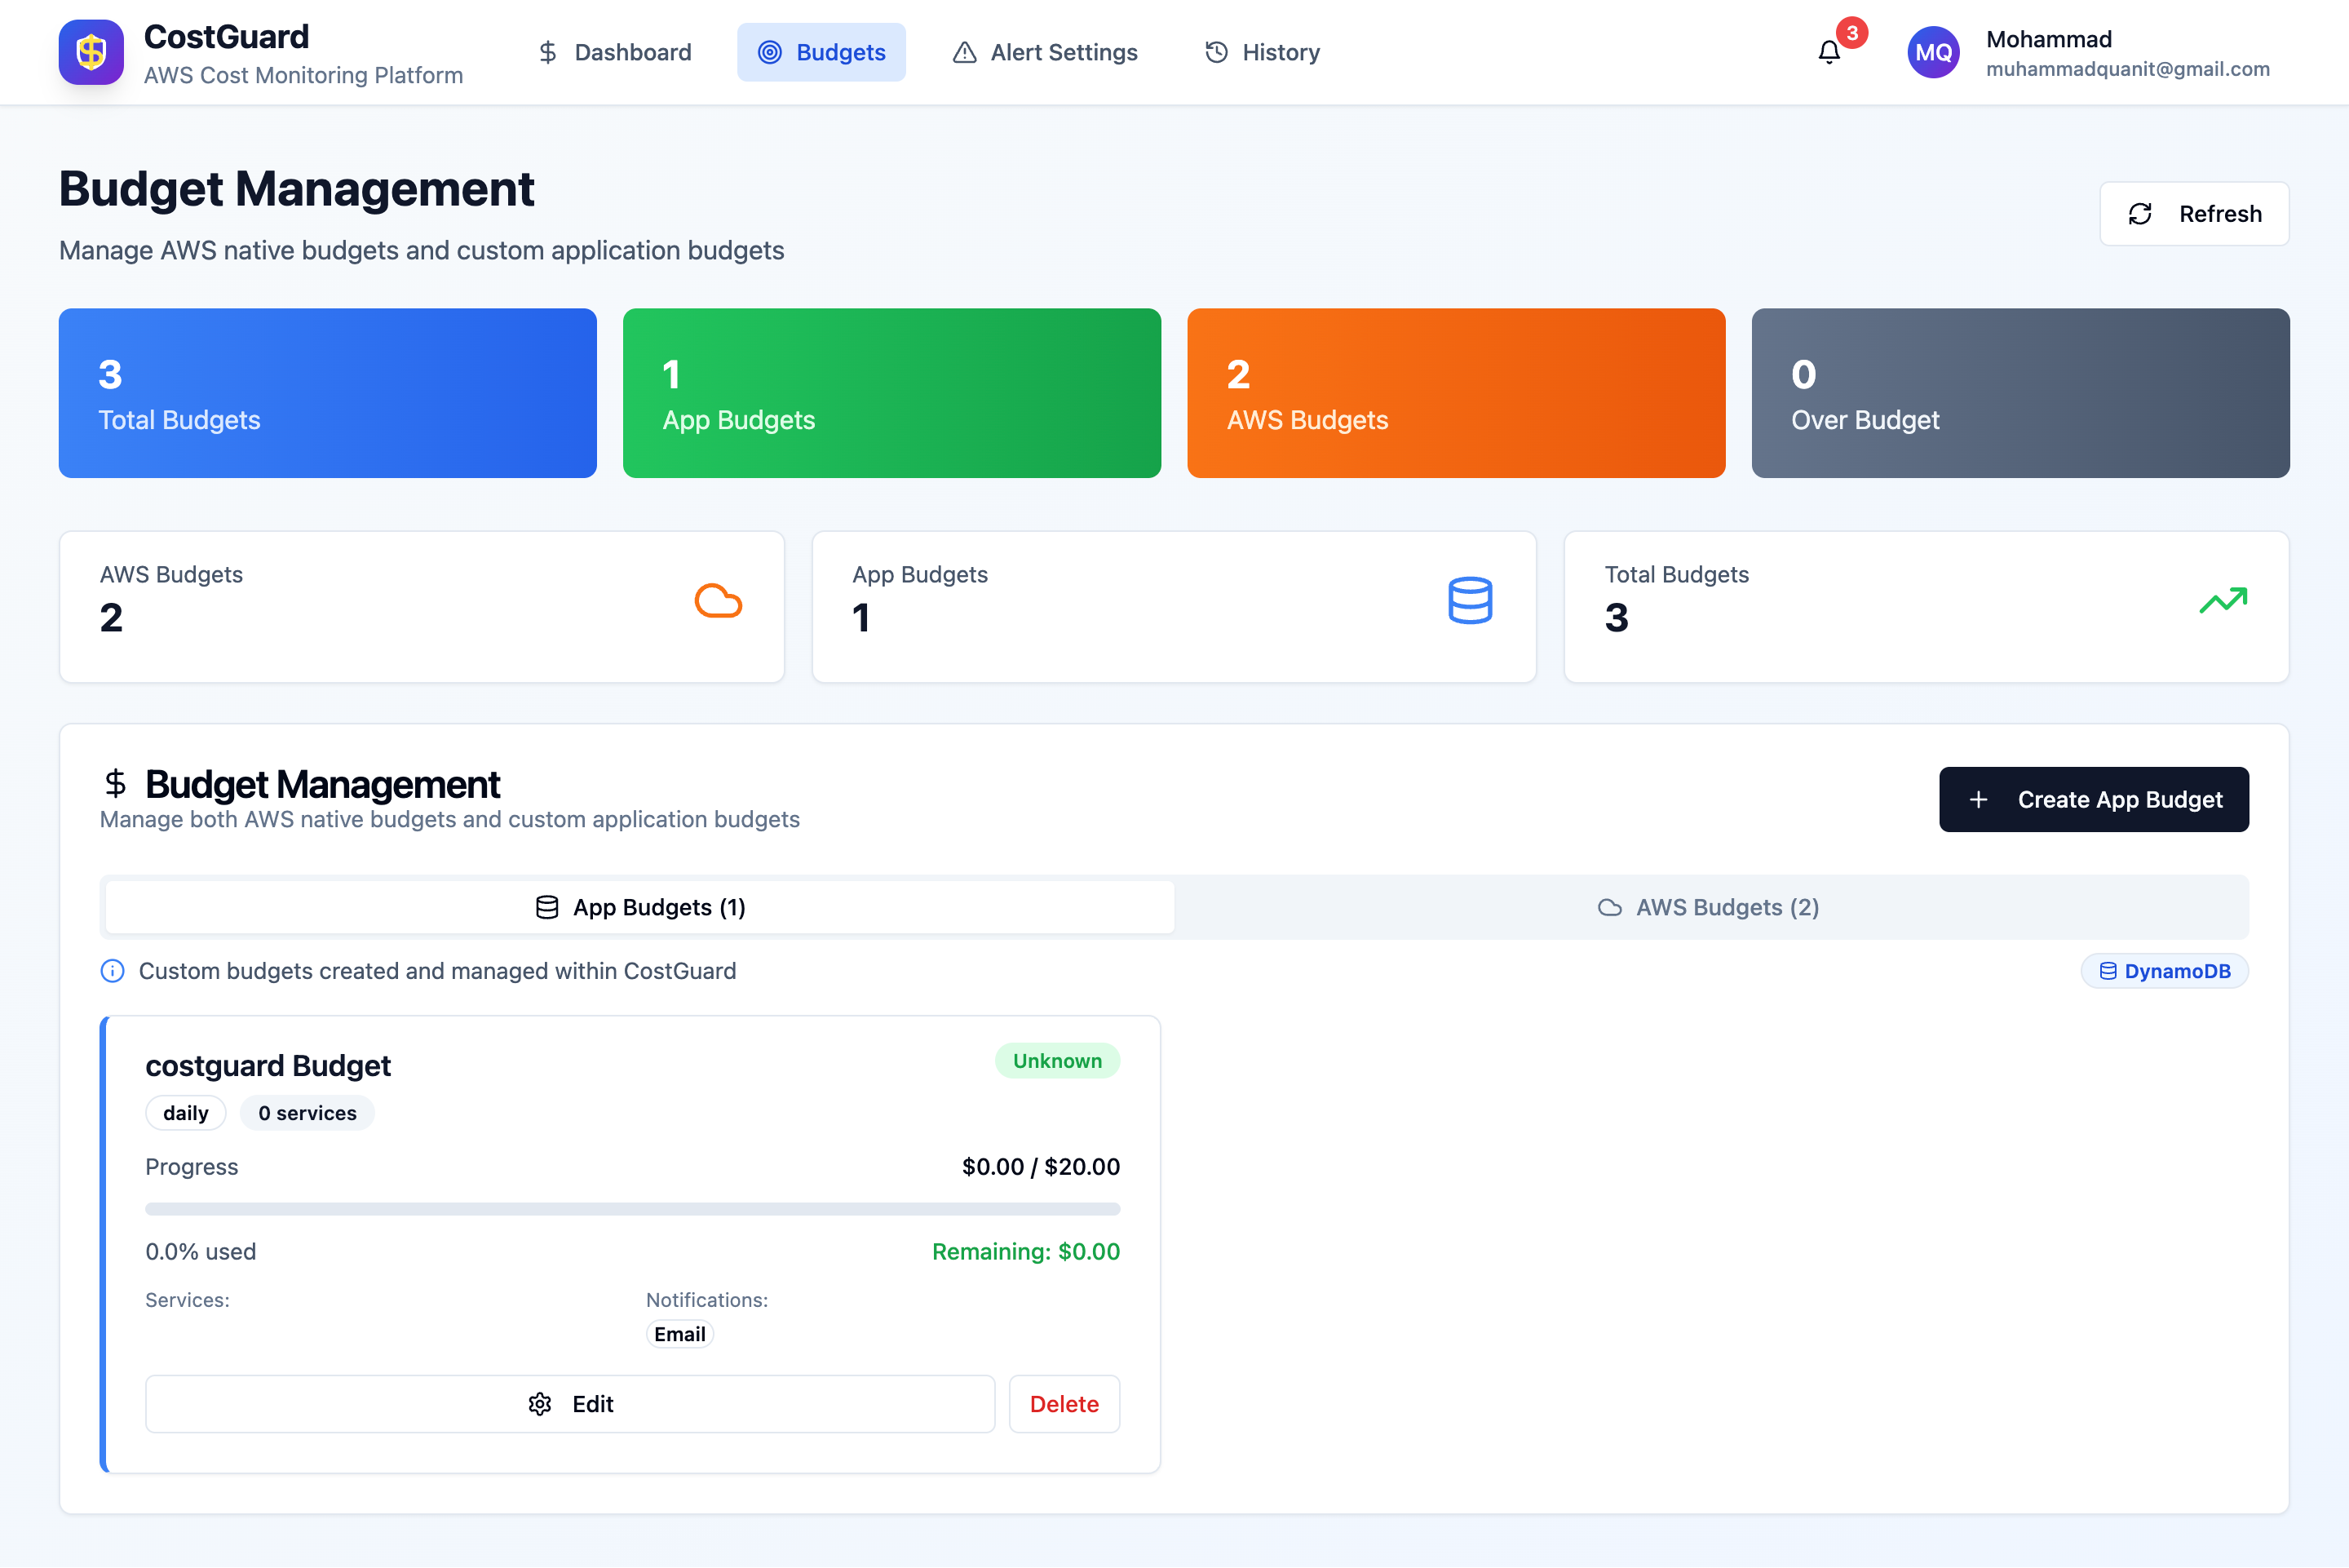Screen dimensions: 2349x1568
Task: Click the CostGuard shield logo icon
Action: (91, 52)
